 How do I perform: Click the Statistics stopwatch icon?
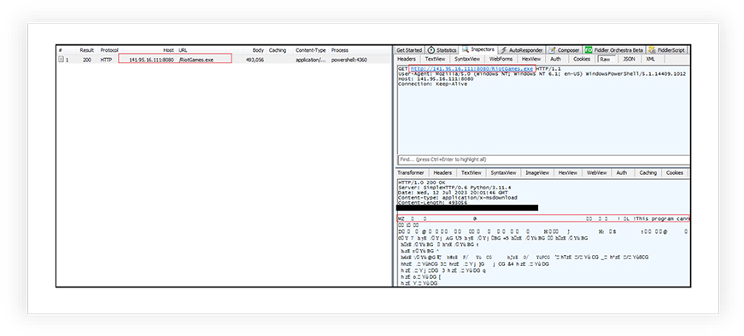(431, 49)
